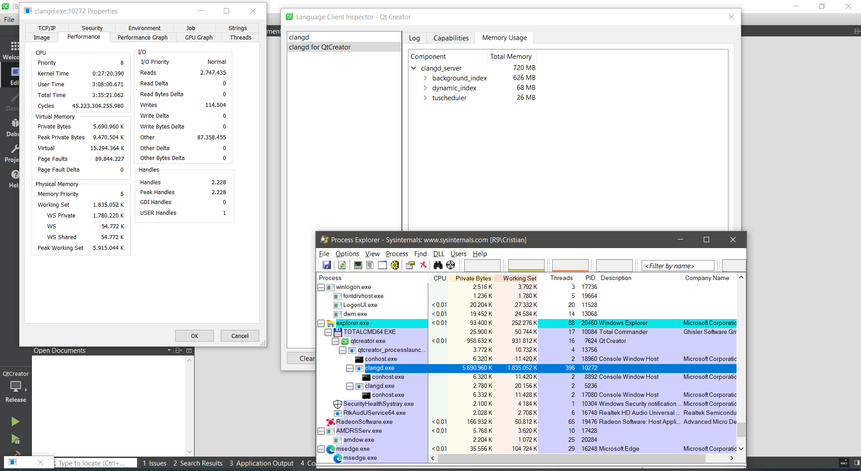Screen dimensions: 861x471
Task: Select 'clangd' in the language client list
Action: click(x=344, y=37)
